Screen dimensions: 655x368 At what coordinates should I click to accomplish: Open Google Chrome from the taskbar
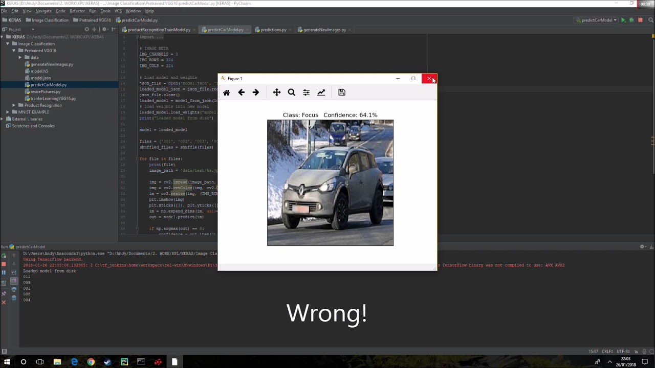pos(91,362)
